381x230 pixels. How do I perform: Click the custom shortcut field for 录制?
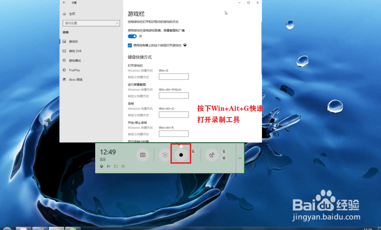173,114
